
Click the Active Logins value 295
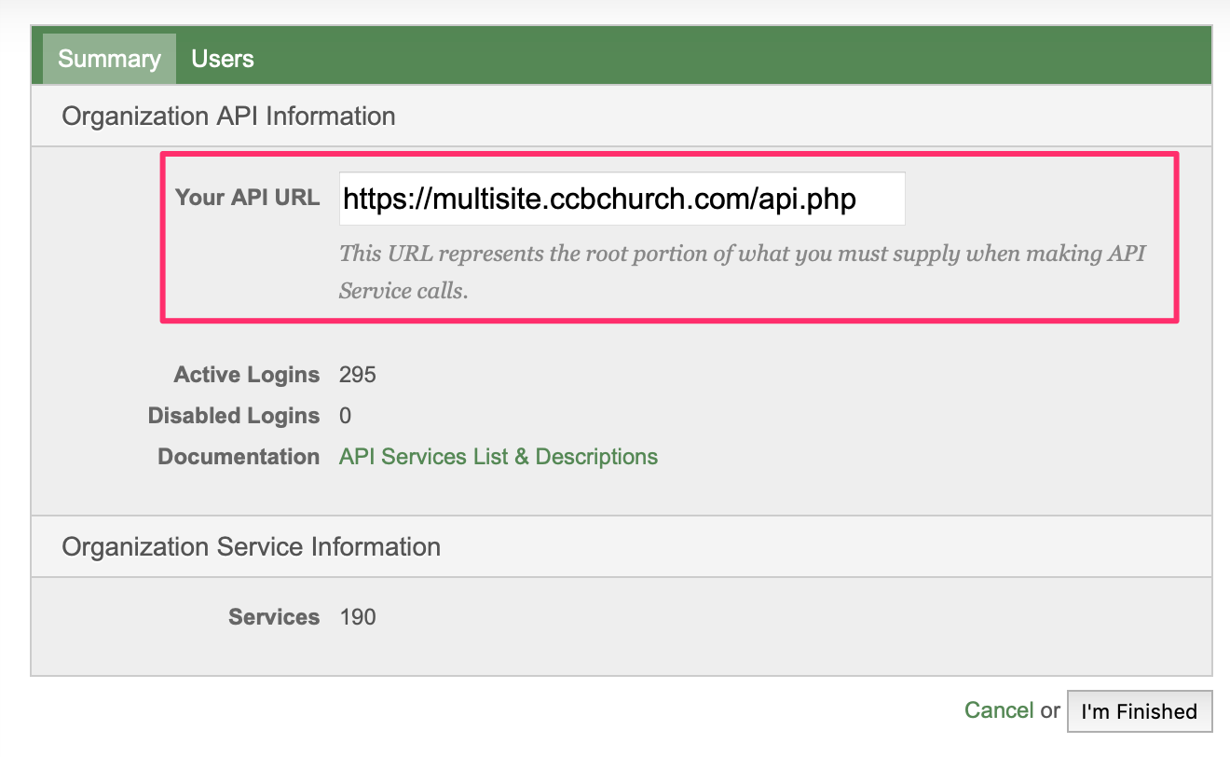point(358,375)
